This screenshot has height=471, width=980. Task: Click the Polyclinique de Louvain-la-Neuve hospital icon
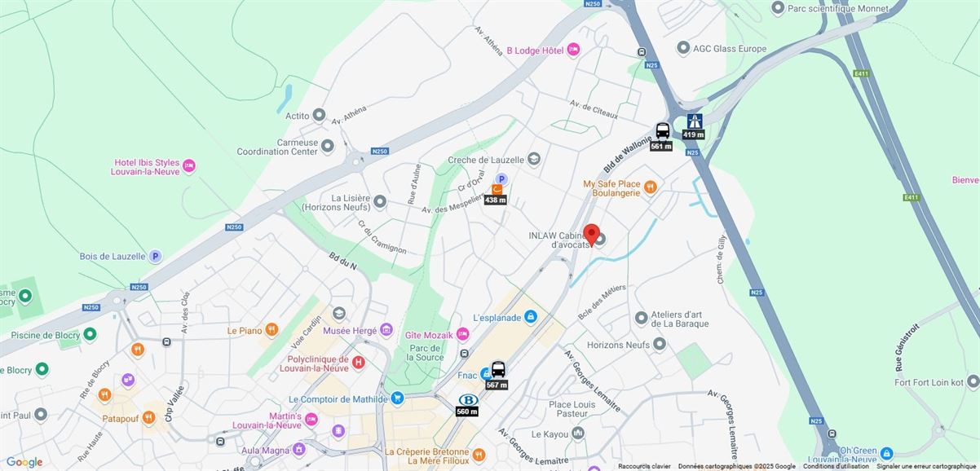click(358, 363)
